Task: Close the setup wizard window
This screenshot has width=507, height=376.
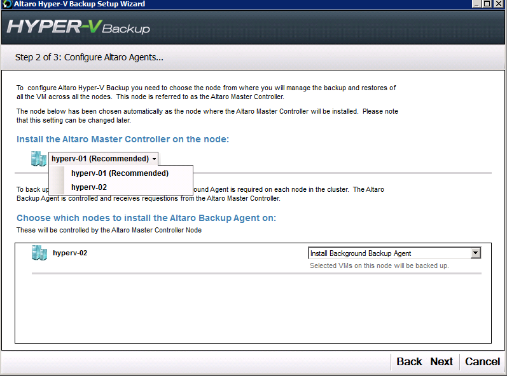Action: [499, 4]
